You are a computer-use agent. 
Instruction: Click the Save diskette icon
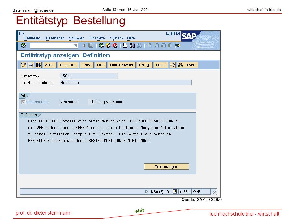[x=91, y=46]
